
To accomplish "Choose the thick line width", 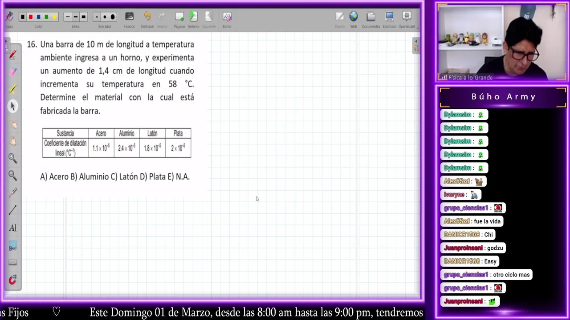I will (x=83, y=17).
